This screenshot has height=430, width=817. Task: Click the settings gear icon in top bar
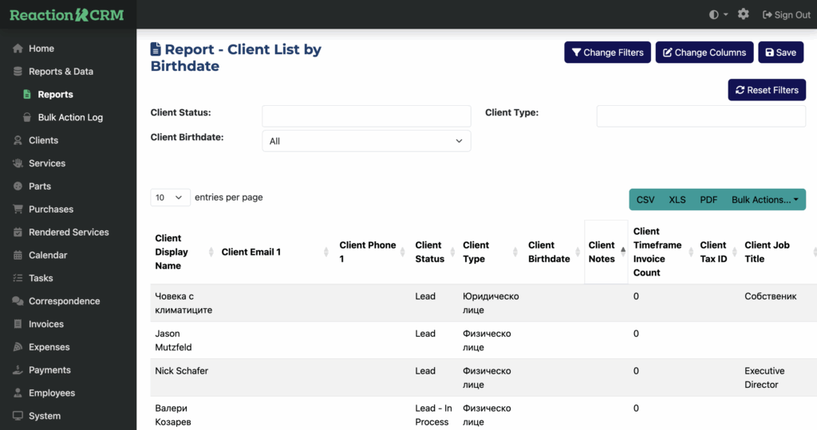[743, 14]
